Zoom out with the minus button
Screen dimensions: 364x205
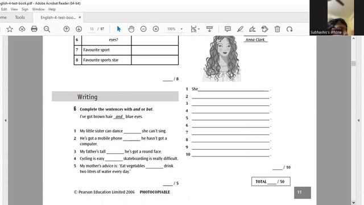click(x=143, y=29)
